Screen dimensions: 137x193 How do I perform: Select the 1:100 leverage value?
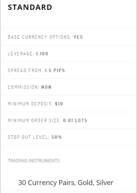pos(42,54)
